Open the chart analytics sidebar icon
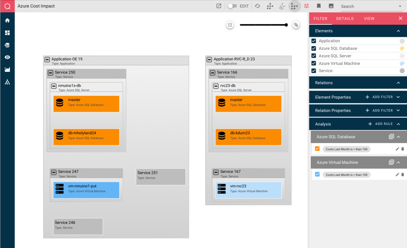Viewport: 407px width, 248px height. coord(7,69)
